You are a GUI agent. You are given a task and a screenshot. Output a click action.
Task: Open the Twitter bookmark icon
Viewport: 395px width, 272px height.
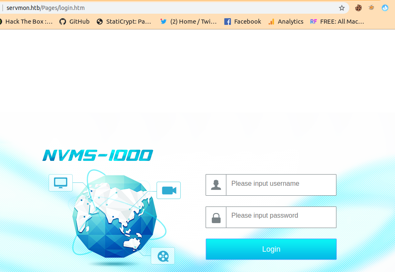[x=163, y=21]
